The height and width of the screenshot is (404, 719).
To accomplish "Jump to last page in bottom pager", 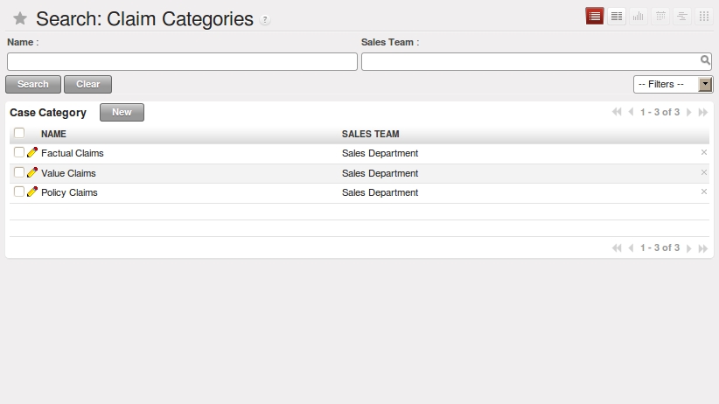I will [703, 248].
